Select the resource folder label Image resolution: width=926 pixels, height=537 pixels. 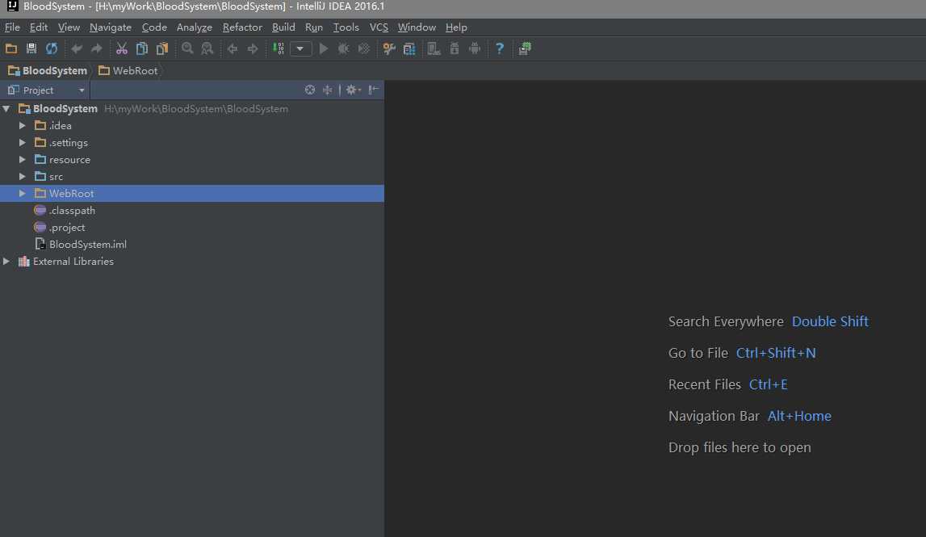pos(69,160)
